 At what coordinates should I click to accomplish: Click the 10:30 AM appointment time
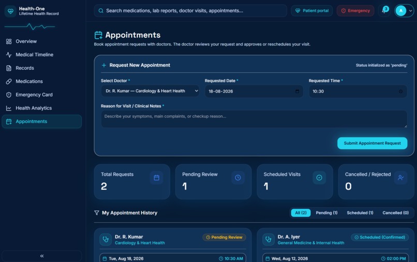click(x=233, y=258)
